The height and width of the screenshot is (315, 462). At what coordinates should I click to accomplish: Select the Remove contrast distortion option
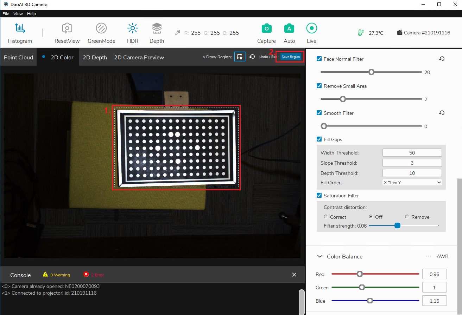click(407, 217)
